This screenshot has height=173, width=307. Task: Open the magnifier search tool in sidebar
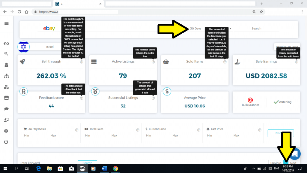click(6, 54)
